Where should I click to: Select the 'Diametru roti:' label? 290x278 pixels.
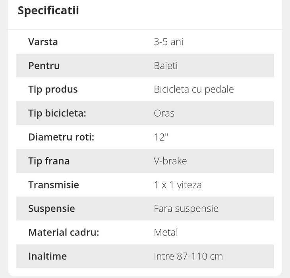click(x=61, y=137)
